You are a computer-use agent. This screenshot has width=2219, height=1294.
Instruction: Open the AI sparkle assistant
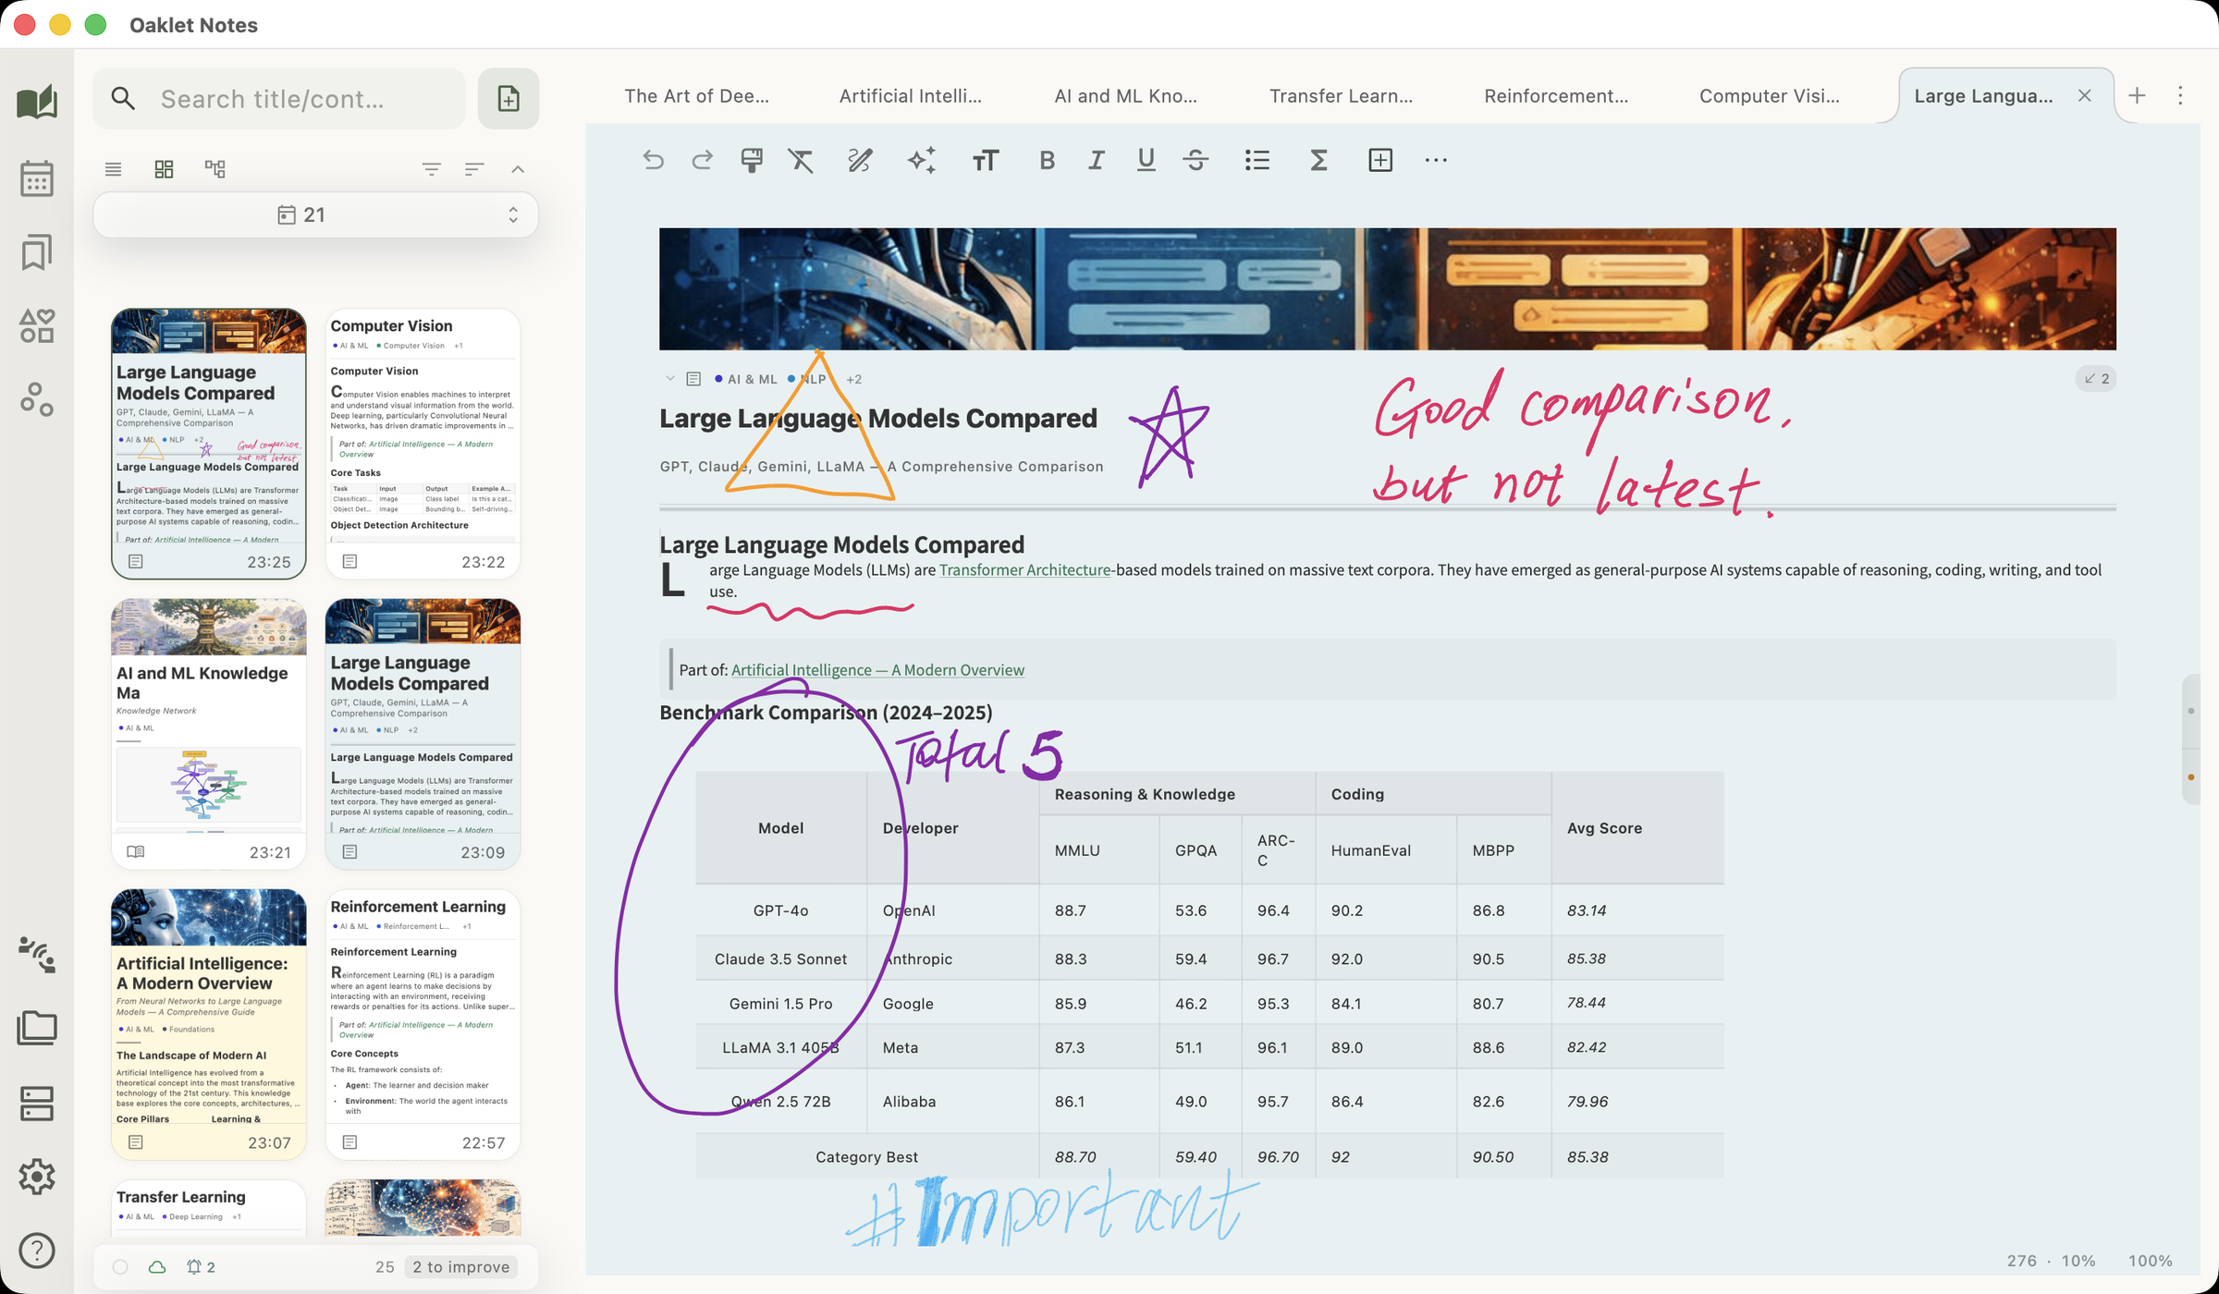pyautogui.click(x=922, y=160)
